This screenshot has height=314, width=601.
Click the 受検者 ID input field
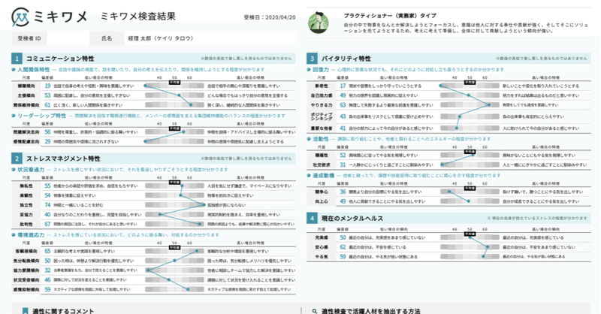click(x=68, y=38)
